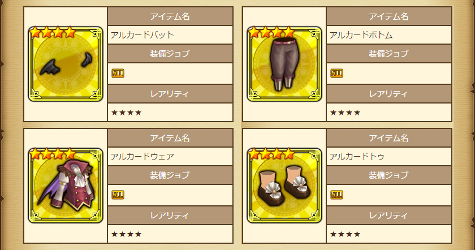Select the アルカードウェア item name text
This screenshot has height=250, width=475.
tap(142, 157)
